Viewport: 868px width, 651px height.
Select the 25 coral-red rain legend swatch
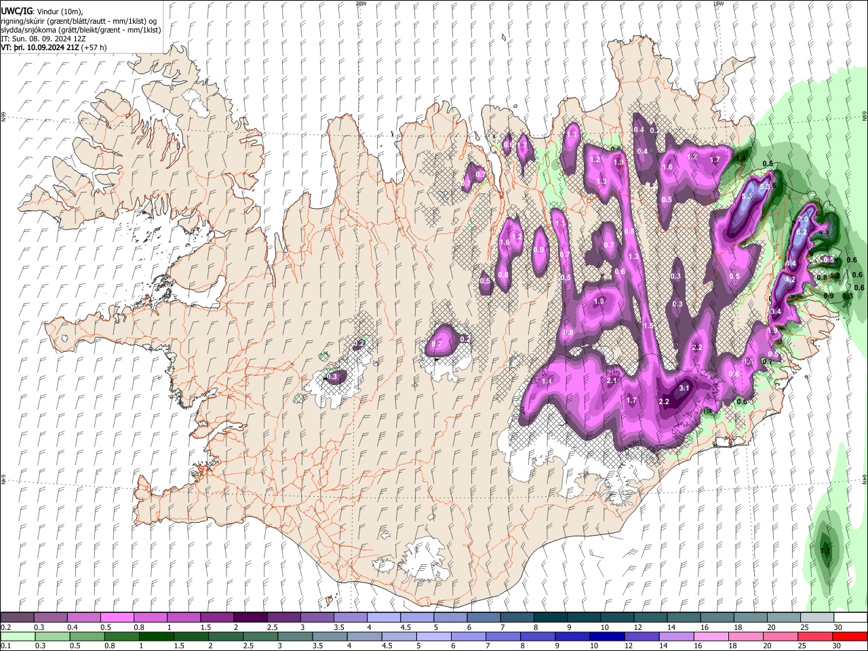pos(816,637)
